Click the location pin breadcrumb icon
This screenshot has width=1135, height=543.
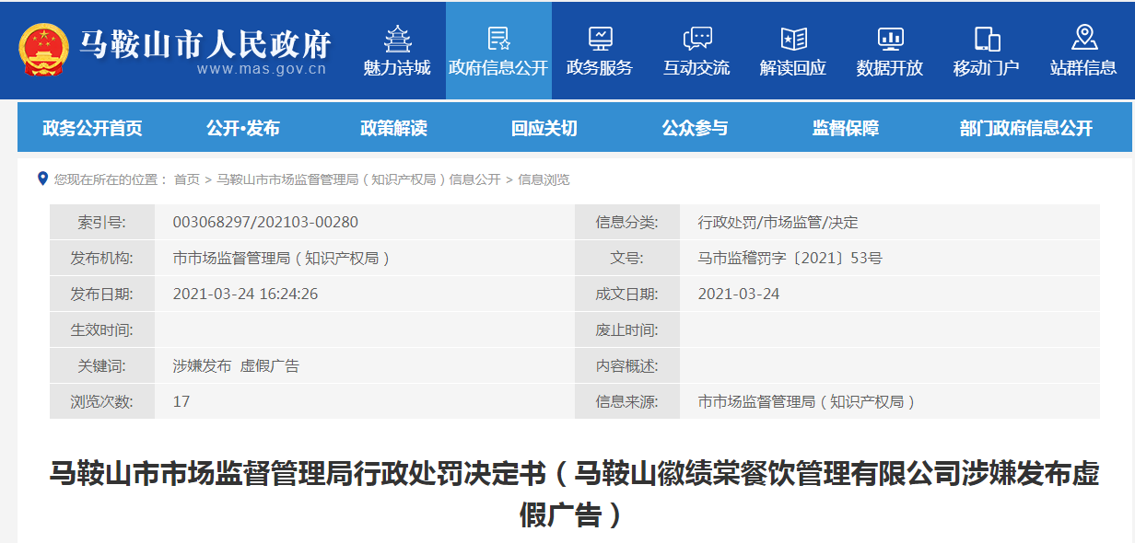pos(42,179)
